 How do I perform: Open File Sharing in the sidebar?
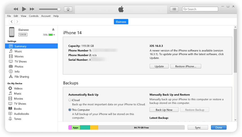click(x=22, y=77)
